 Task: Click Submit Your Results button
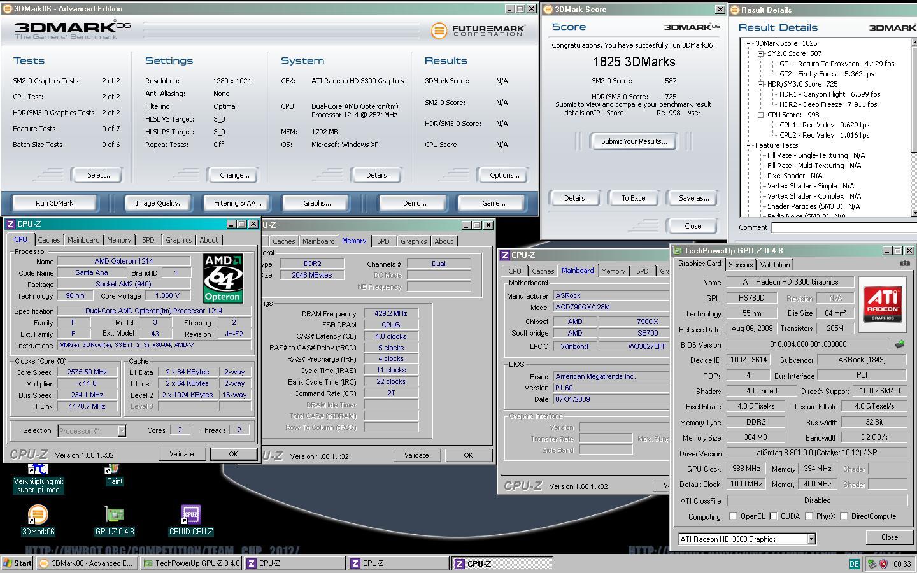[x=634, y=141]
